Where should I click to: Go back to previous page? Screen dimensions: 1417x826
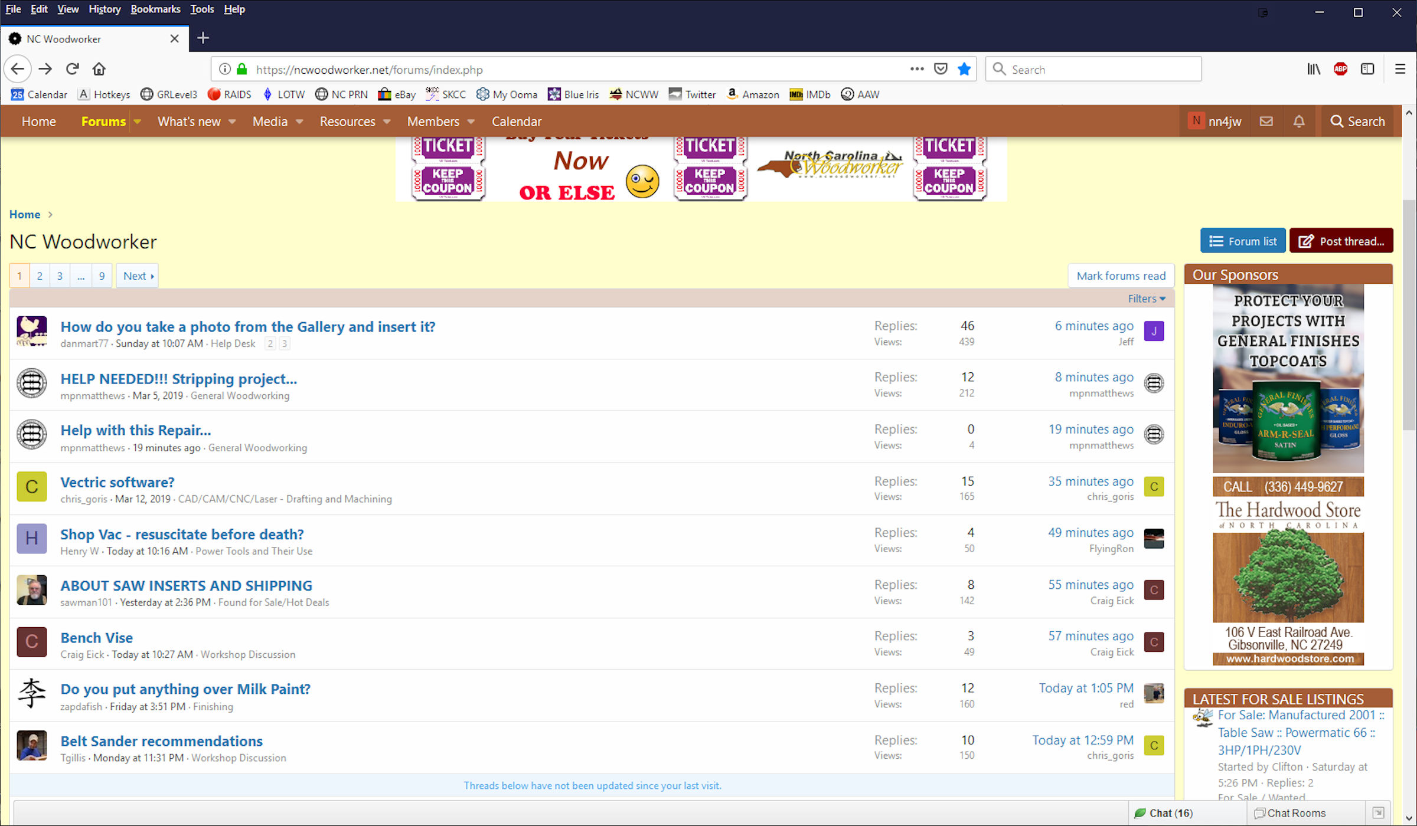pos(18,69)
